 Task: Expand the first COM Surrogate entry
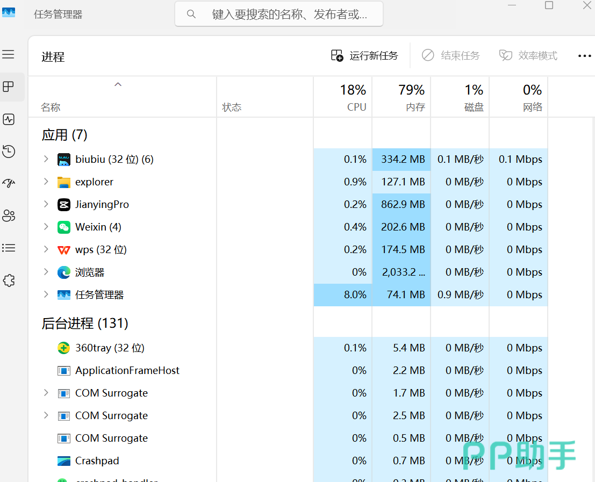pyautogui.click(x=46, y=393)
